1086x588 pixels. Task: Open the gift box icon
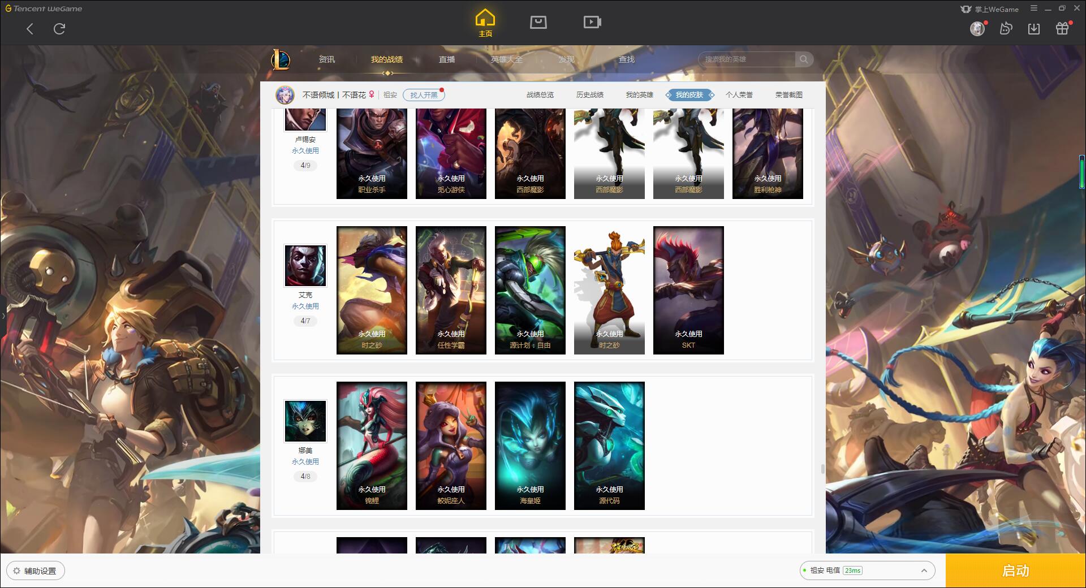click(x=1062, y=29)
